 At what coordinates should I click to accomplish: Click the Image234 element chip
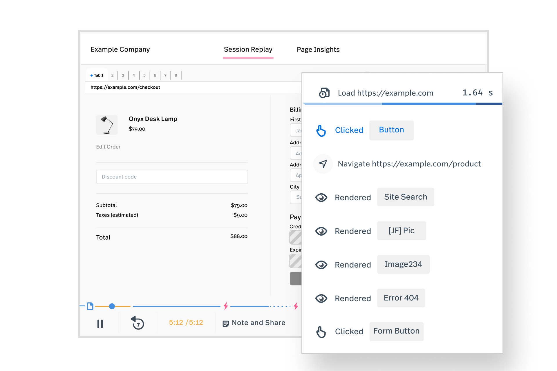403,264
